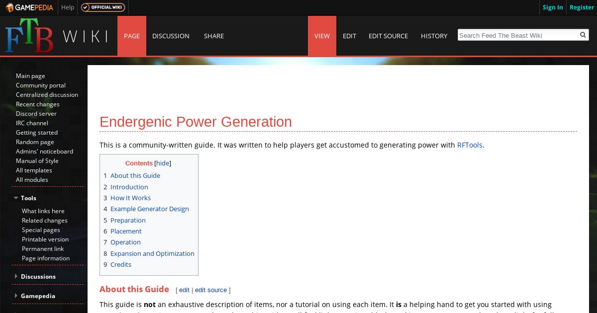Jump to Example Generator Design in contents
597x313 pixels.
[x=150, y=209]
